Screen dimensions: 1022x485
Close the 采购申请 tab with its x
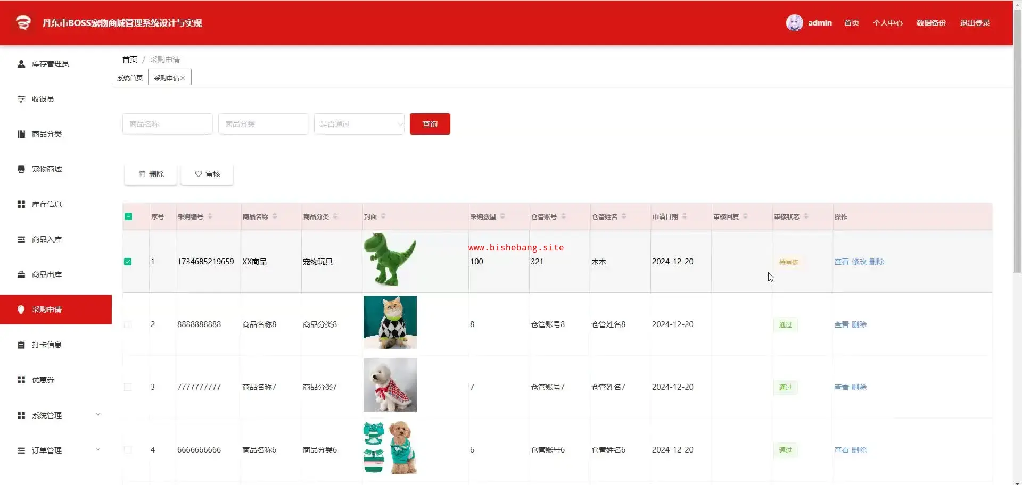click(183, 78)
